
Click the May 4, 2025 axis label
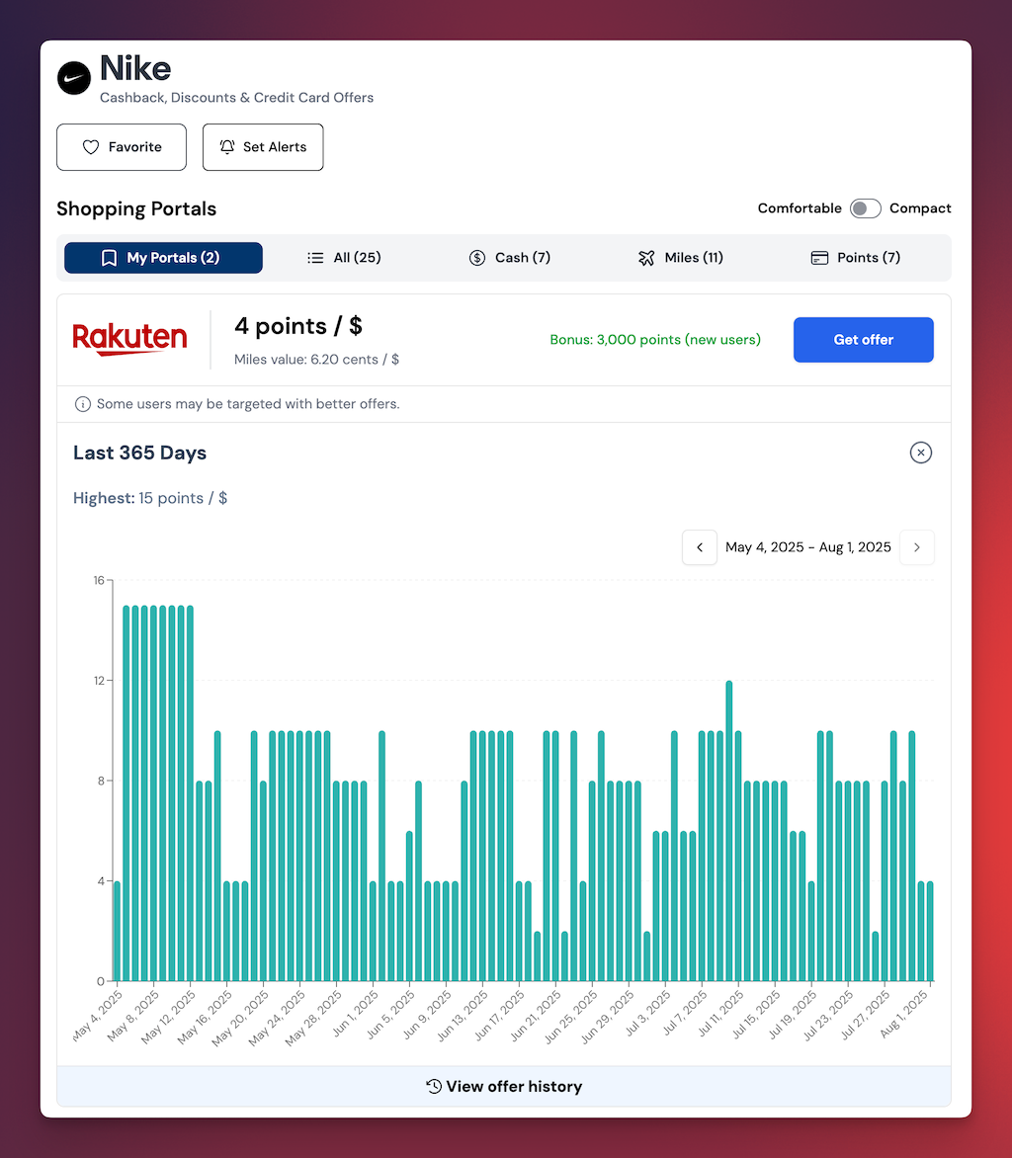(x=98, y=1016)
